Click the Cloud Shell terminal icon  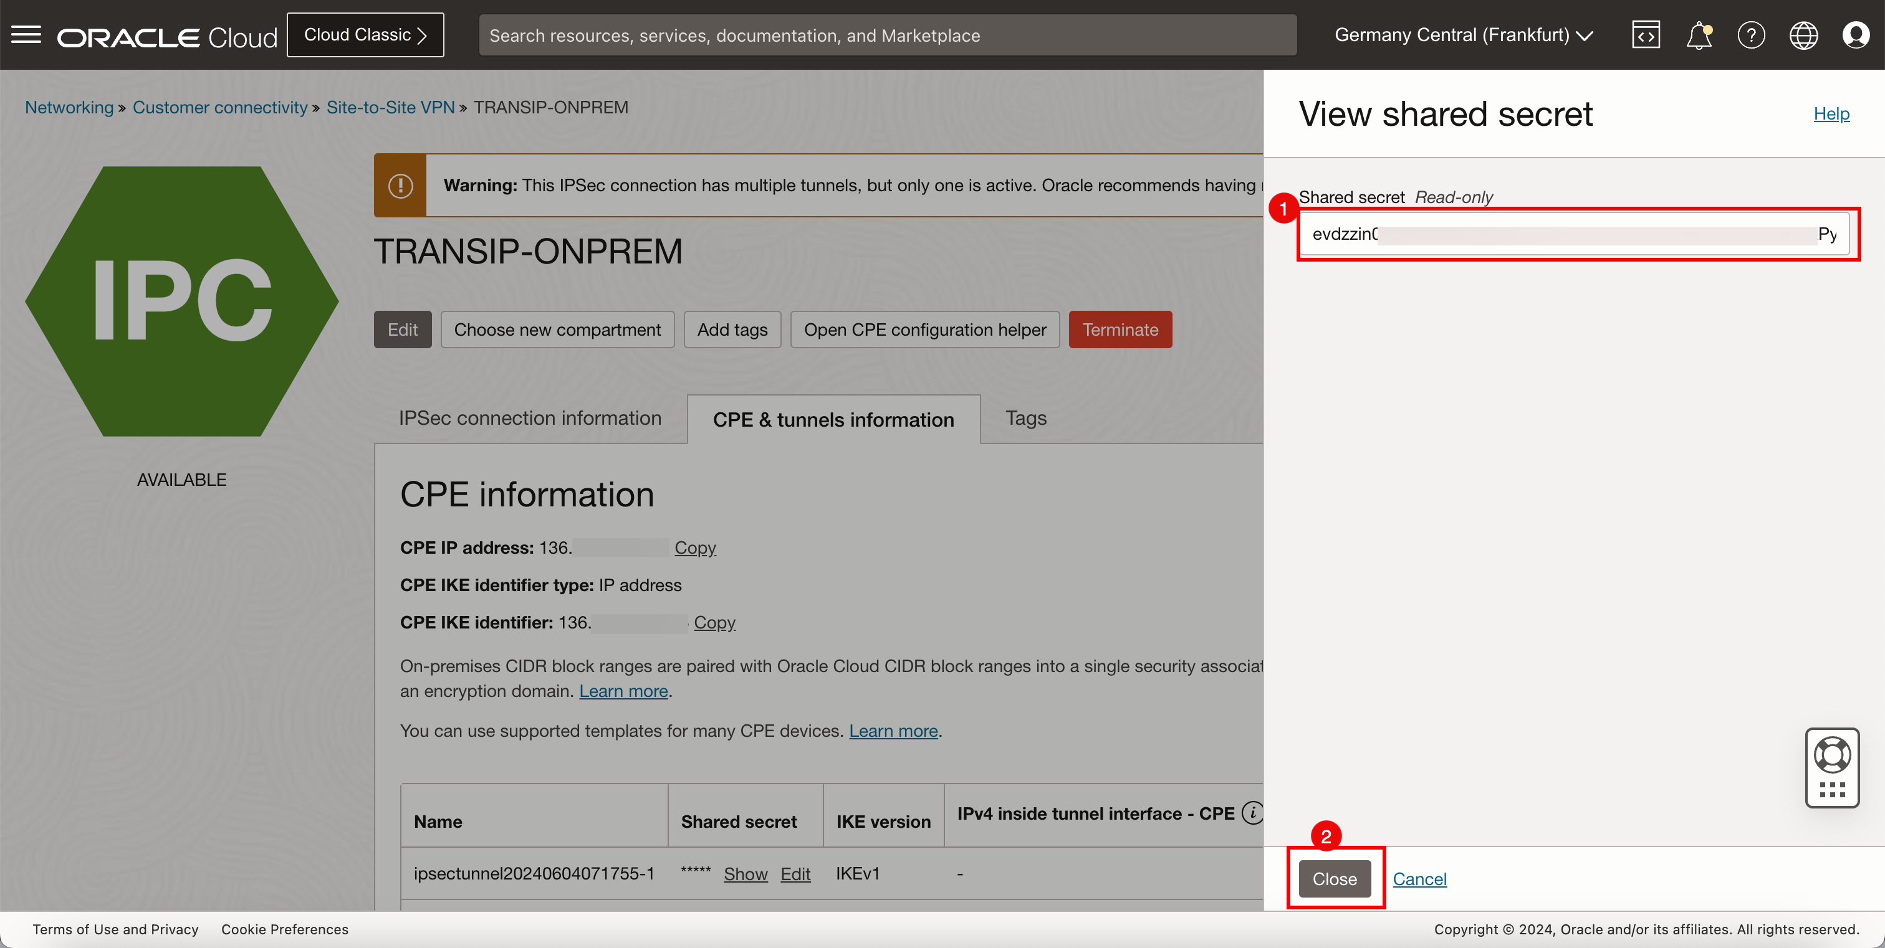pos(1647,35)
